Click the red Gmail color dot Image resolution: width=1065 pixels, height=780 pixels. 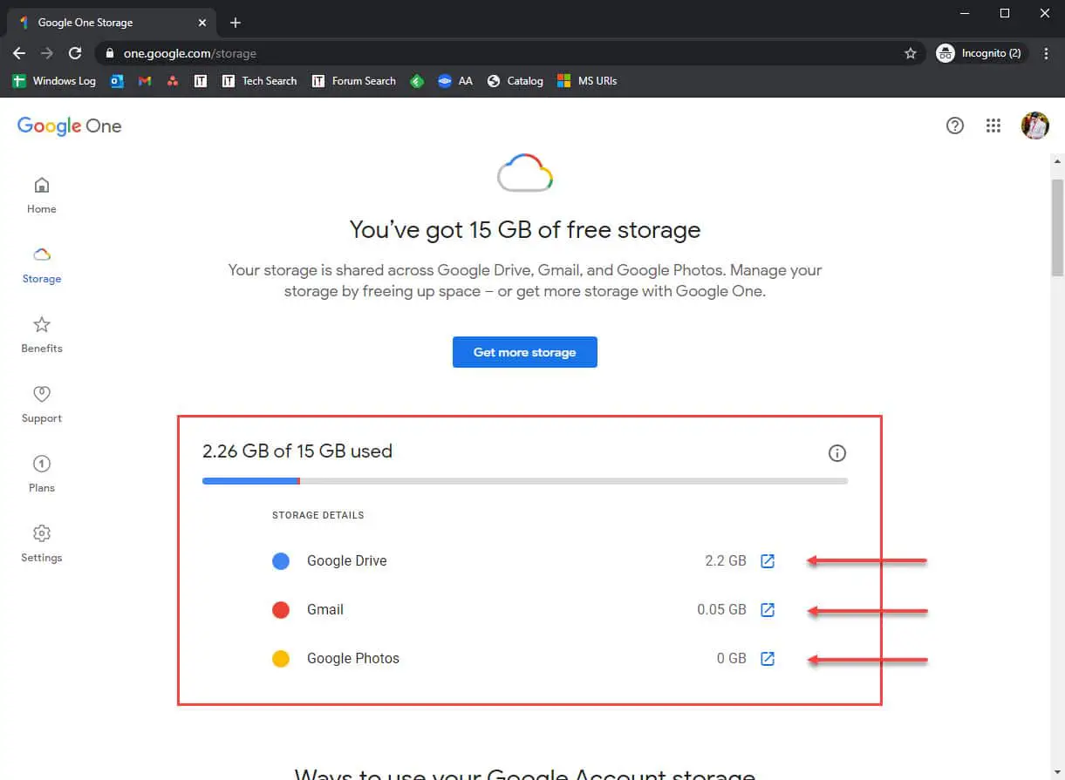tap(281, 610)
